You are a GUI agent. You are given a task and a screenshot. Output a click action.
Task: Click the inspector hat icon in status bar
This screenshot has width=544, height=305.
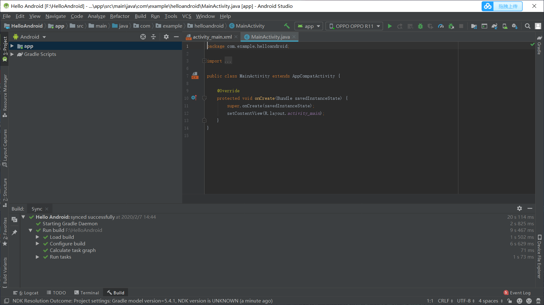(538, 301)
